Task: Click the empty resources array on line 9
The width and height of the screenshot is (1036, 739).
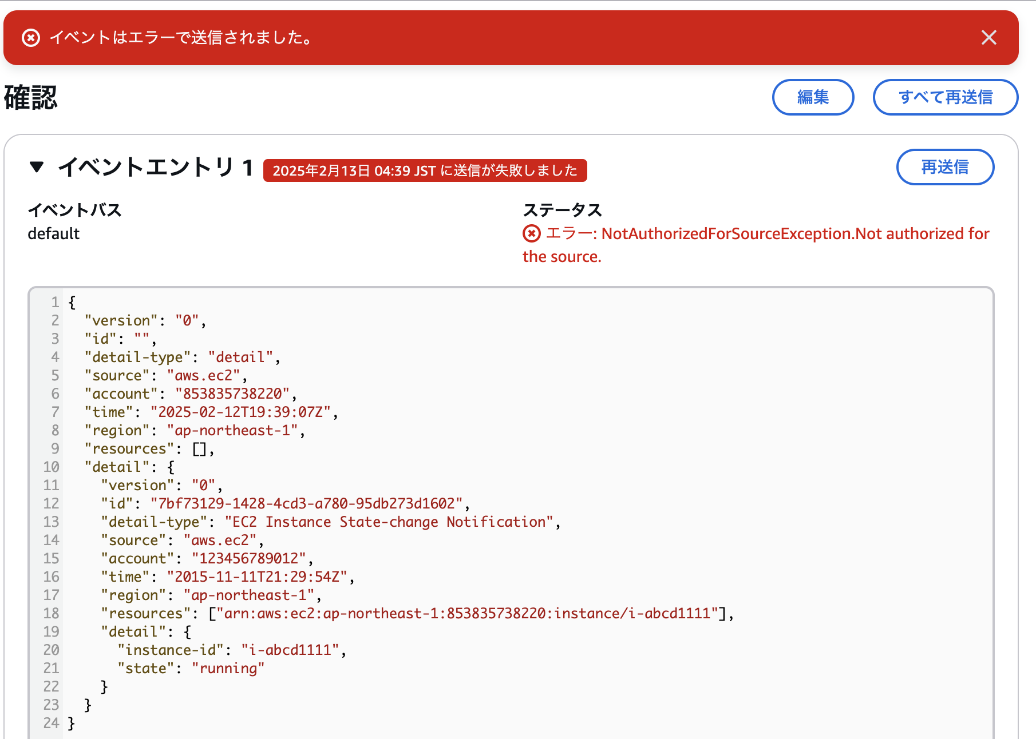Action: pos(199,449)
